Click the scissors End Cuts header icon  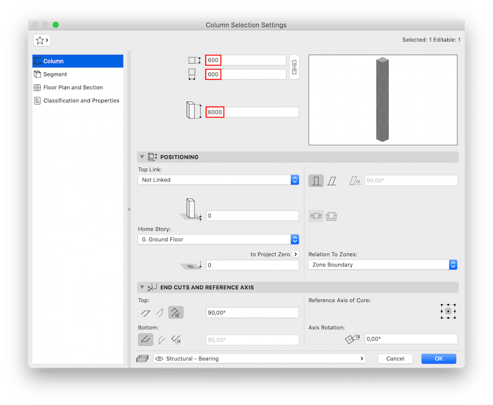point(152,287)
